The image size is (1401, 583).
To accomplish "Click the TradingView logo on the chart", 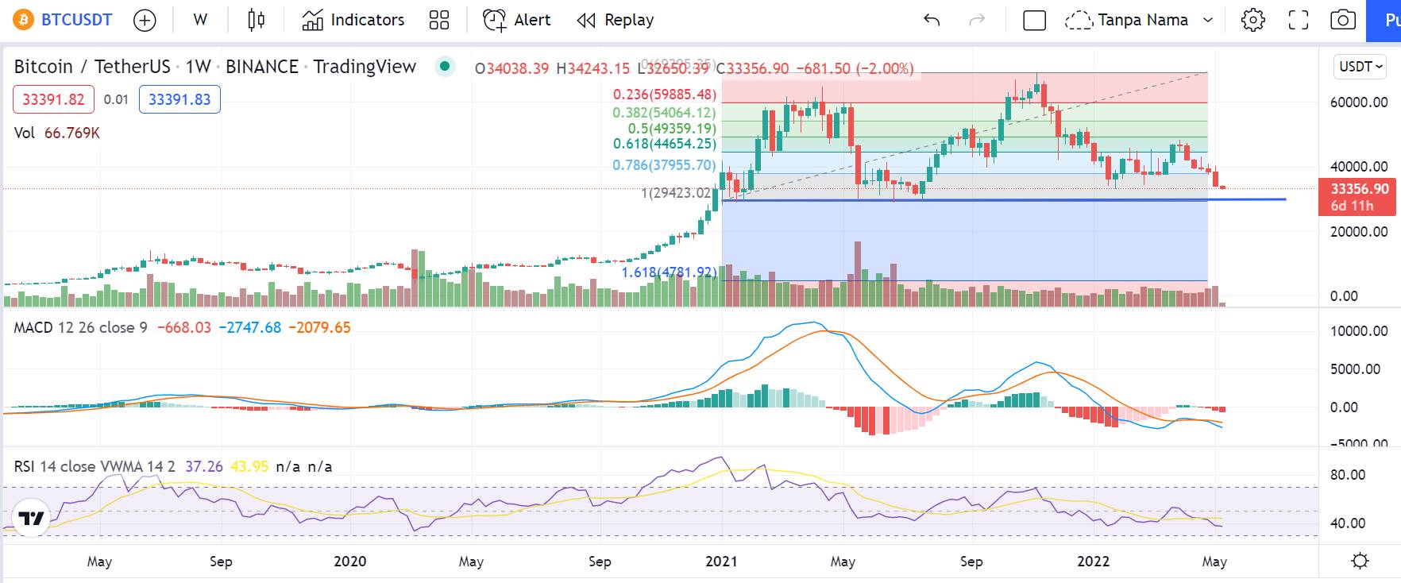I will pos(31,519).
